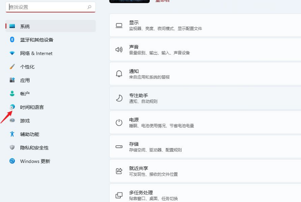Open the 游戏 gaming controller icon
This screenshot has width=301, height=202.
click(12, 121)
